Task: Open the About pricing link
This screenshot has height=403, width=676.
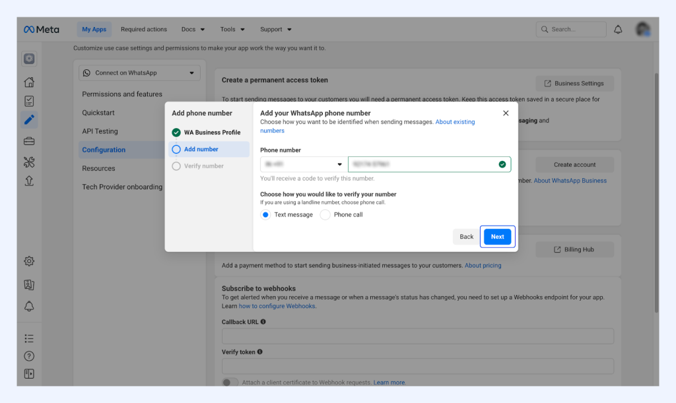Action: 483,265
